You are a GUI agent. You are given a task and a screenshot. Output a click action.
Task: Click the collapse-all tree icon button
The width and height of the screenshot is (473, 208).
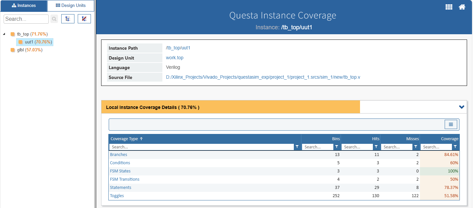[84, 19]
